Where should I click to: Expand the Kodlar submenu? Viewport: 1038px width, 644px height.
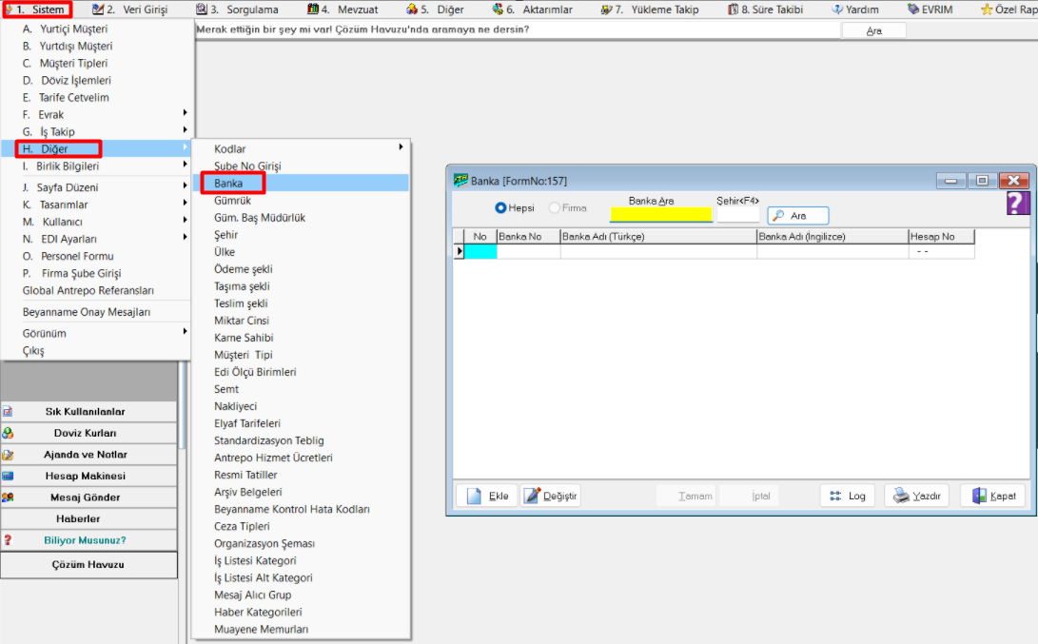[x=401, y=146]
